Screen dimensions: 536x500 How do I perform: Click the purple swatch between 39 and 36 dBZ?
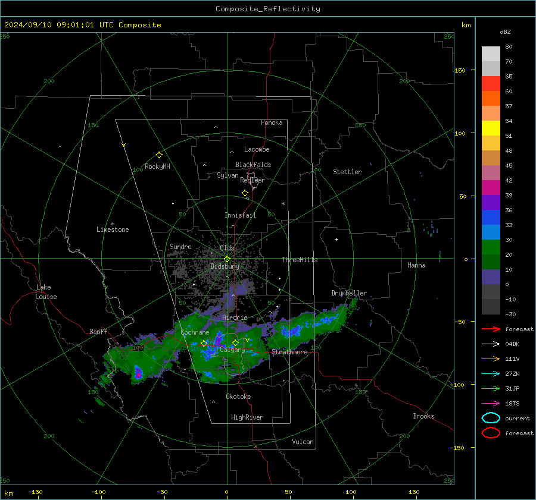tap(491, 203)
